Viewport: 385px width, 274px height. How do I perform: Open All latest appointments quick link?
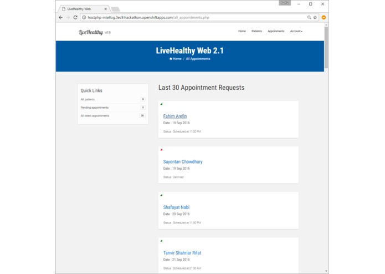tap(95, 115)
